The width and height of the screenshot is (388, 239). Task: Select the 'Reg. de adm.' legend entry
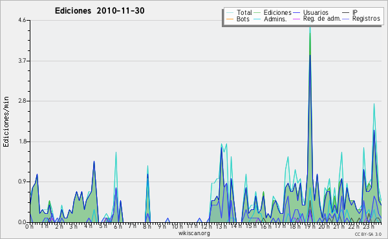(322, 19)
